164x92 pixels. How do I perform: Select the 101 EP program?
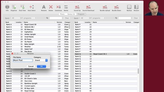click(37, 76)
